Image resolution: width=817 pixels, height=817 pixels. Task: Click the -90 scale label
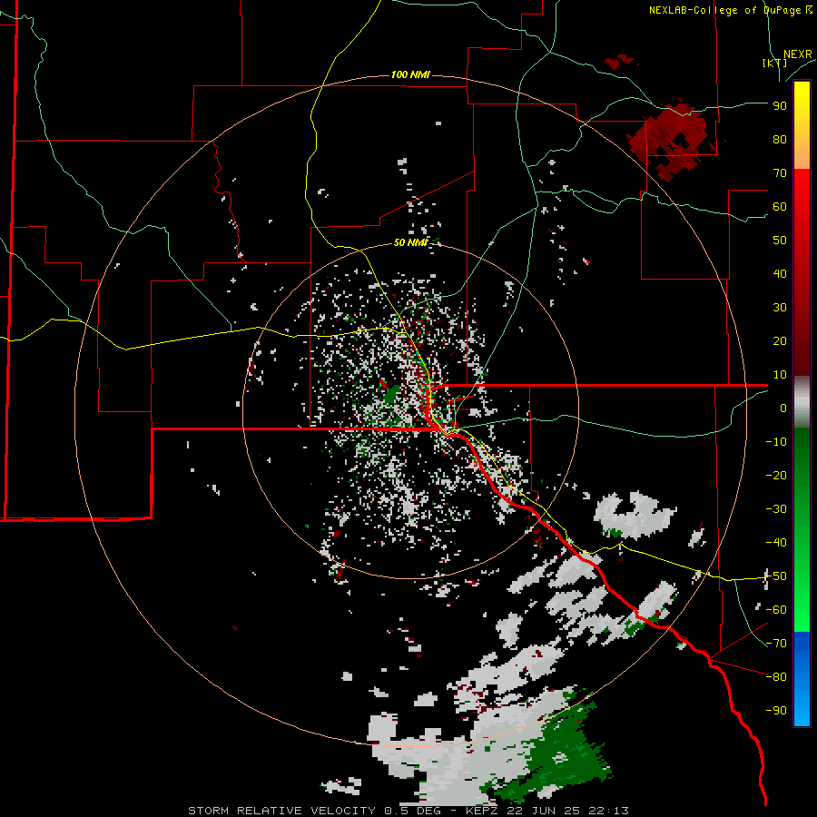click(x=776, y=711)
